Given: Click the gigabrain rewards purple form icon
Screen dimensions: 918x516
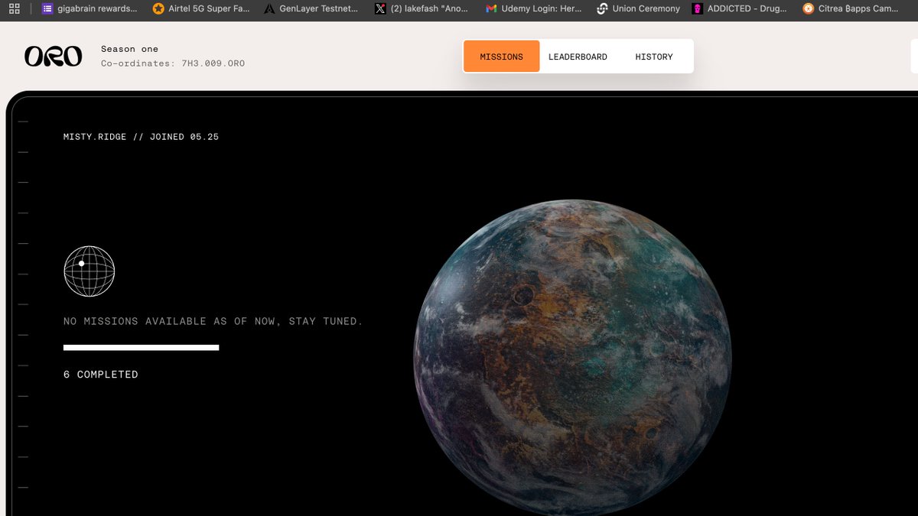Looking at the screenshot, I should (47, 8).
